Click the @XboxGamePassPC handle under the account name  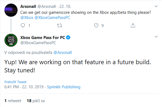point(38,43)
